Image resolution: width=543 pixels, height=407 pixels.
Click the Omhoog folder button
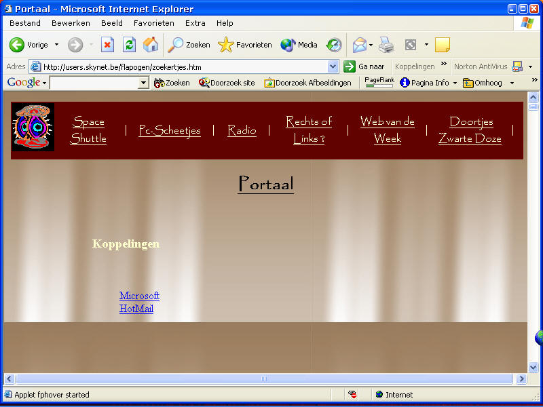(x=483, y=83)
